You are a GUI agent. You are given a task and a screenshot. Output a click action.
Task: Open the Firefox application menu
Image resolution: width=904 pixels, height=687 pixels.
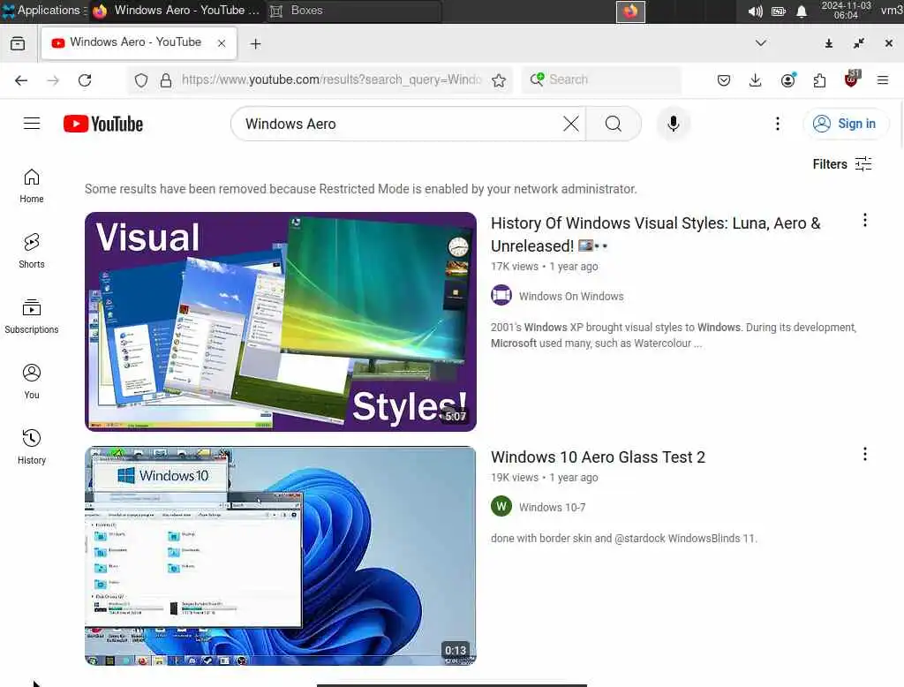coord(883,80)
